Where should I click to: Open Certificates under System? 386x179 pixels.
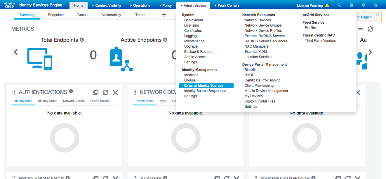coord(193,31)
